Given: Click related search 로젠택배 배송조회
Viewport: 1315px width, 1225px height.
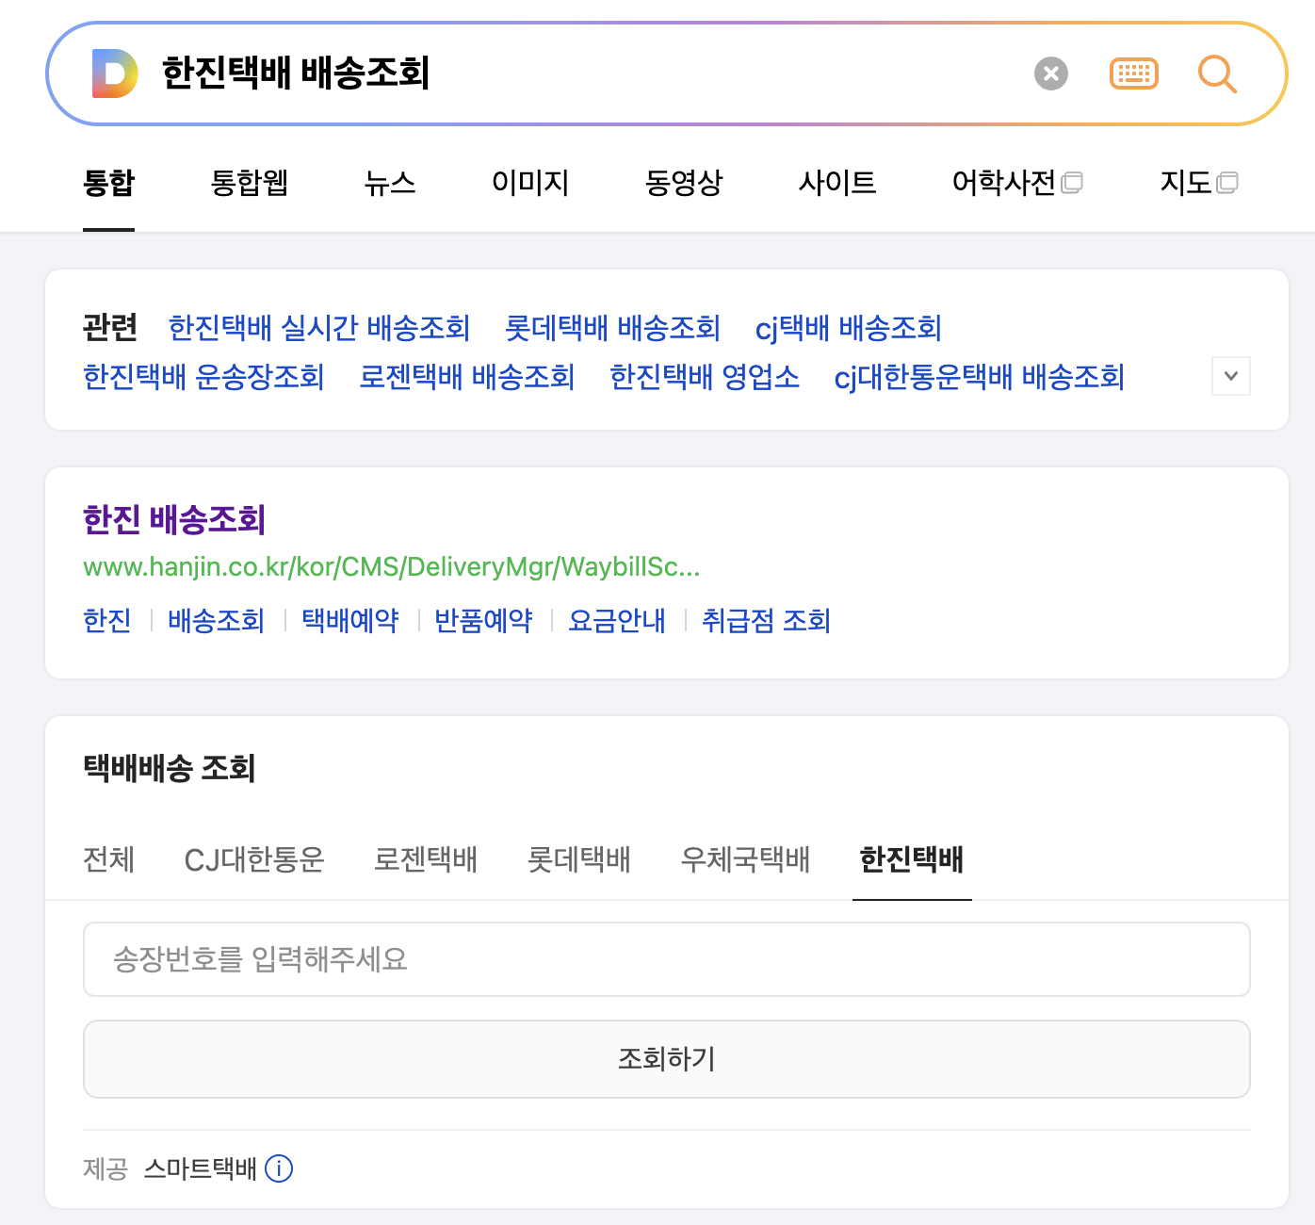Looking at the screenshot, I should [x=467, y=377].
